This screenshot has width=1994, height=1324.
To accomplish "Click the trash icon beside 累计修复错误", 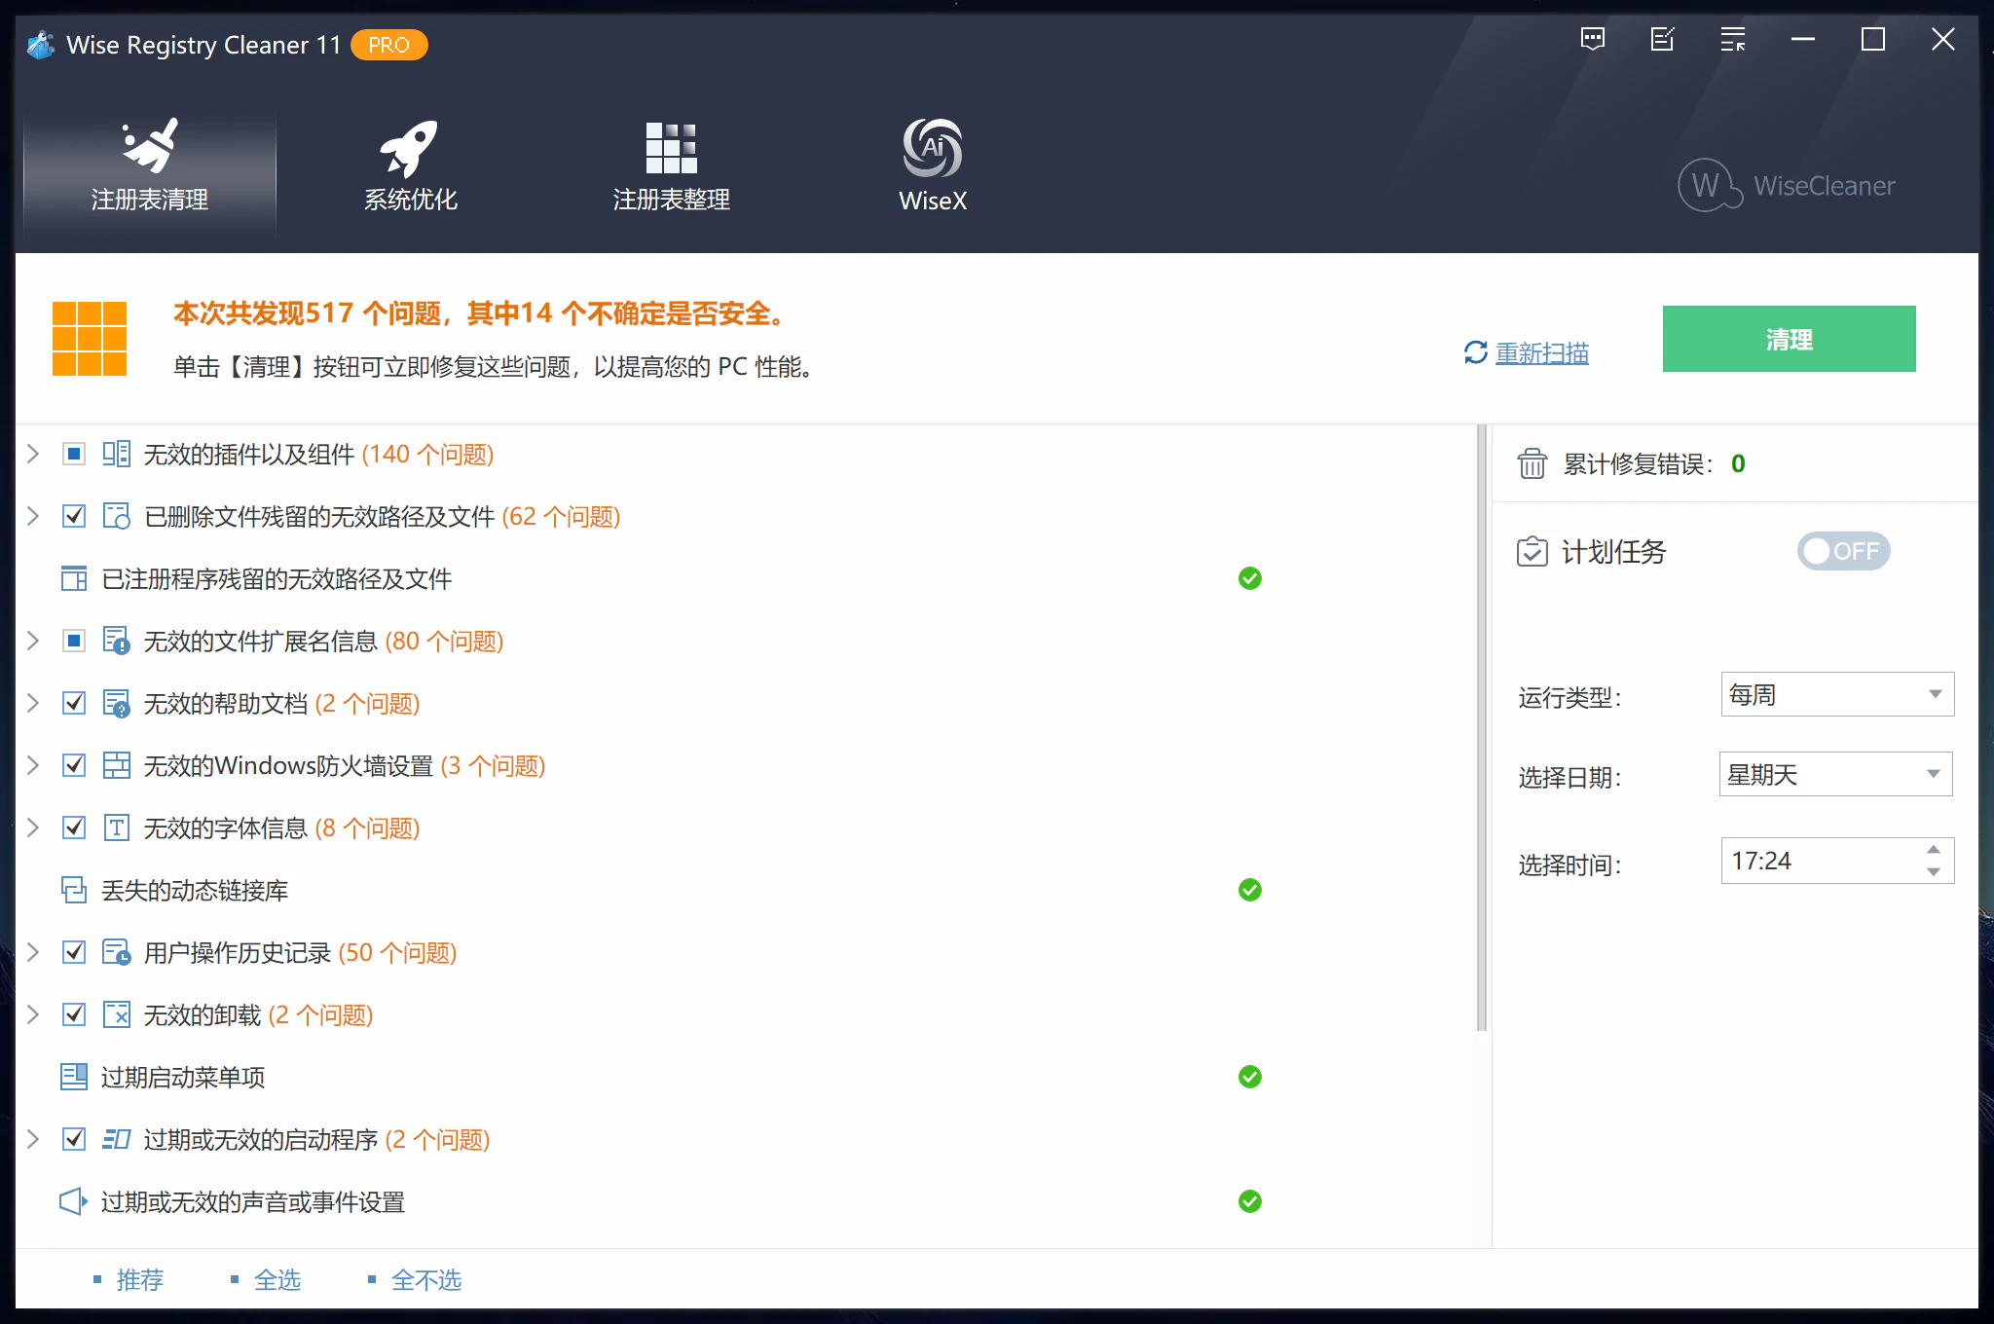I will point(1532,463).
